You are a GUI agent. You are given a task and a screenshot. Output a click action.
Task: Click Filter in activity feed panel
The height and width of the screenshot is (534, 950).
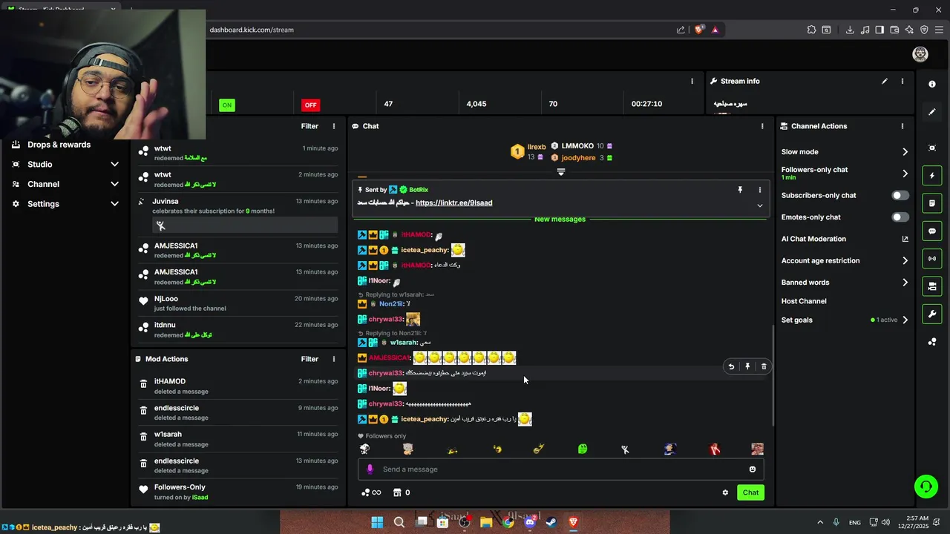point(309,126)
